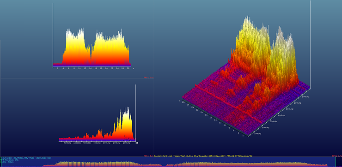
Task: Click the time-domain amplitude plot at top left
Action: [x=92, y=48]
